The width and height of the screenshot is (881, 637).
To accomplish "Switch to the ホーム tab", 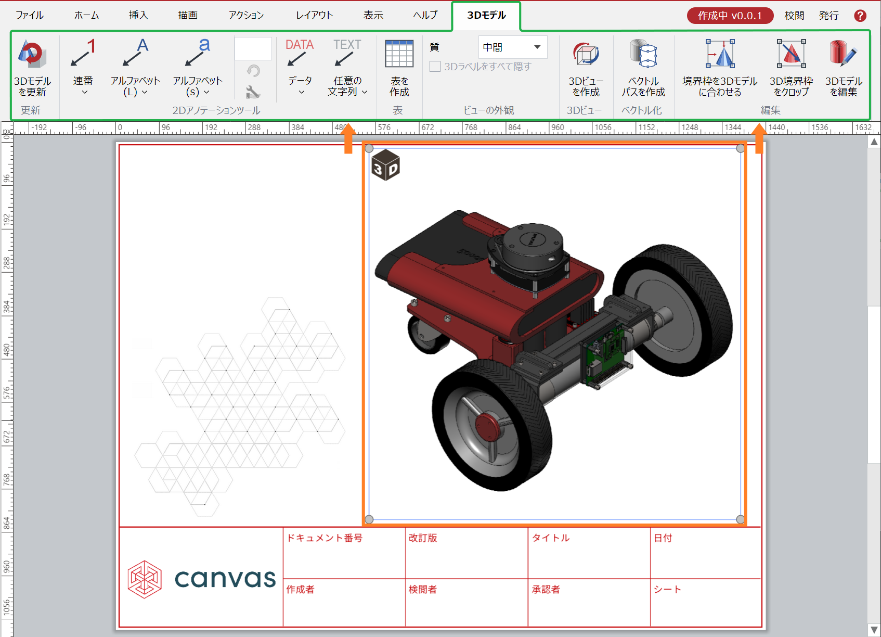I will point(86,15).
